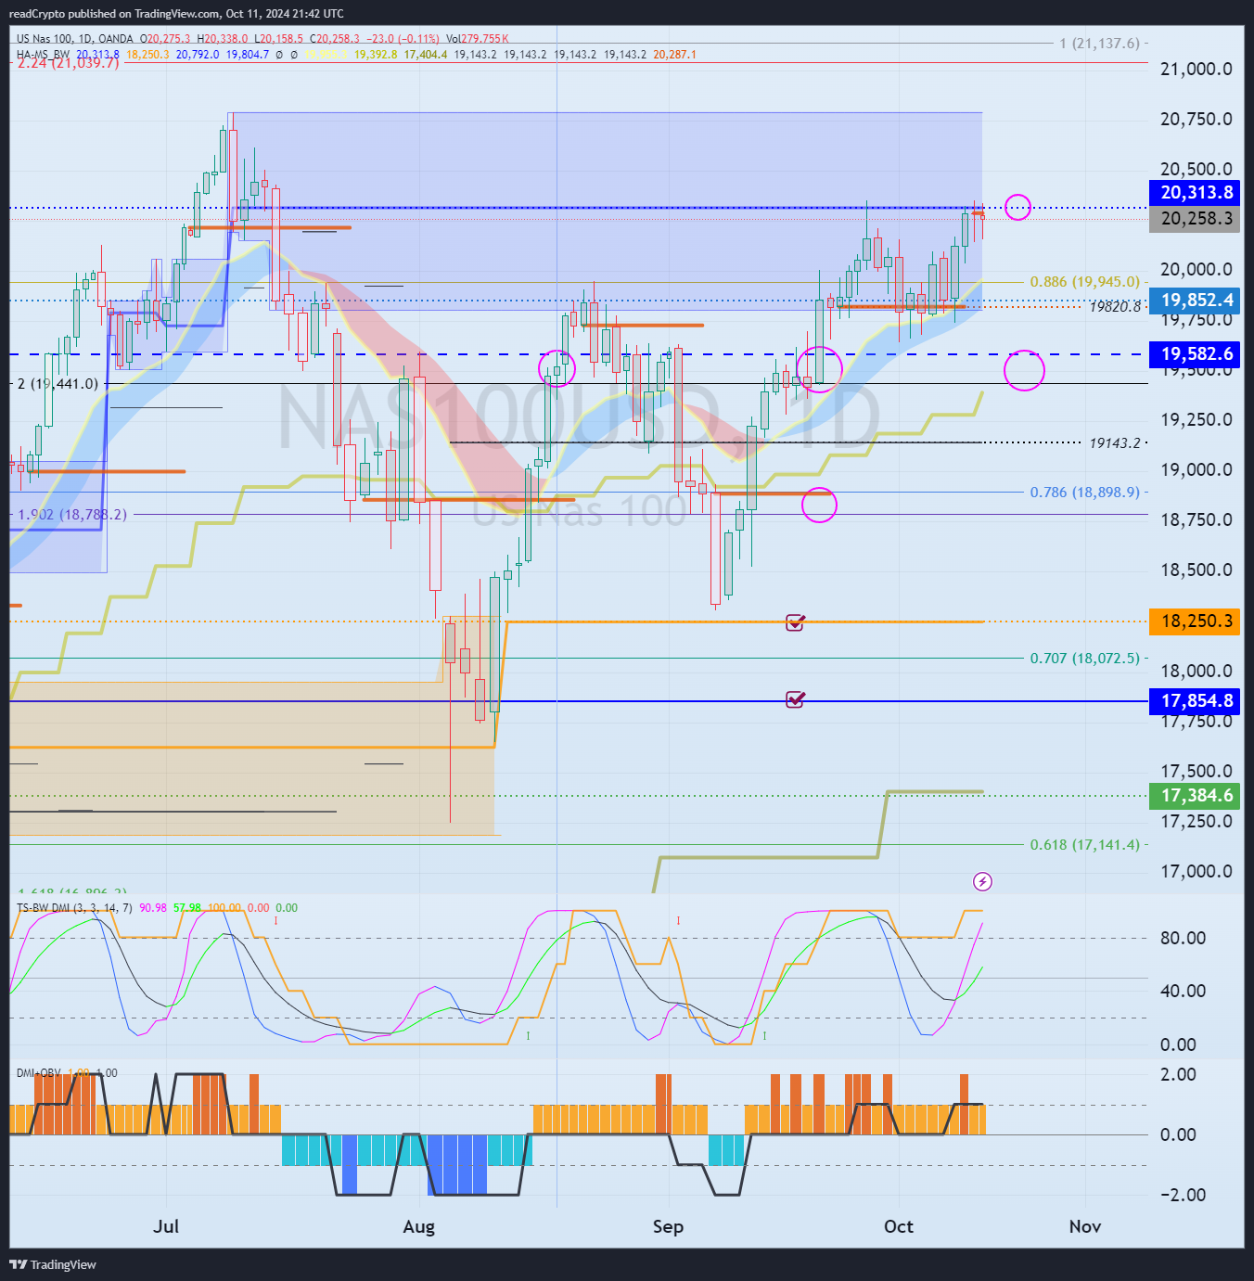
Task: Select the TS-BW DMI (3, 3, 14, 7) indicator label
Action: pyautogui.click(x=74, y=908)
